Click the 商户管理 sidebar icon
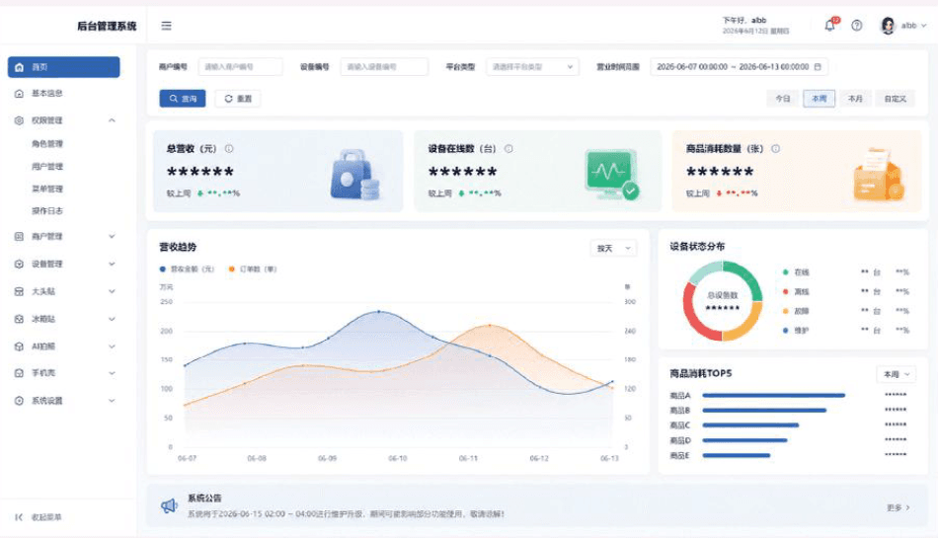The height and width of the screenshot is (538, 938). click(19, 236)
